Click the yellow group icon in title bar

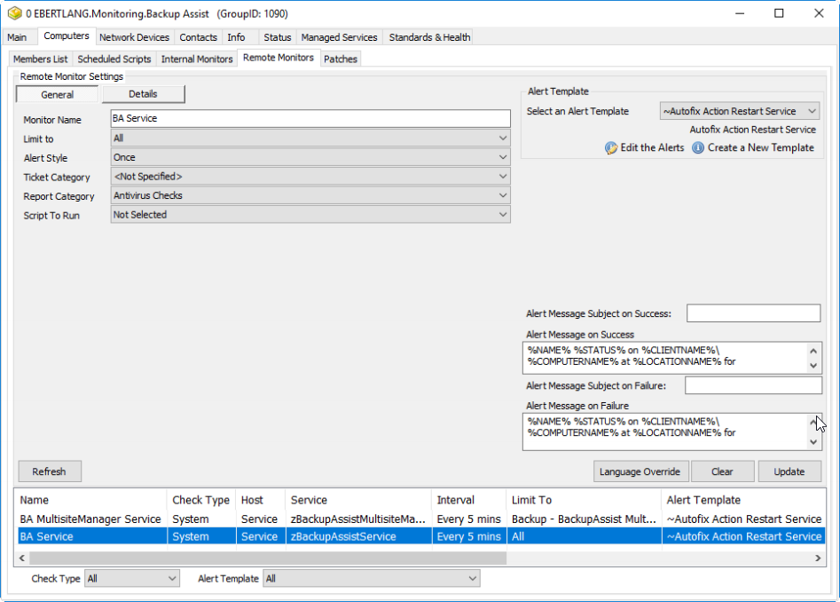pyautogui.click(x=14, y=13)
